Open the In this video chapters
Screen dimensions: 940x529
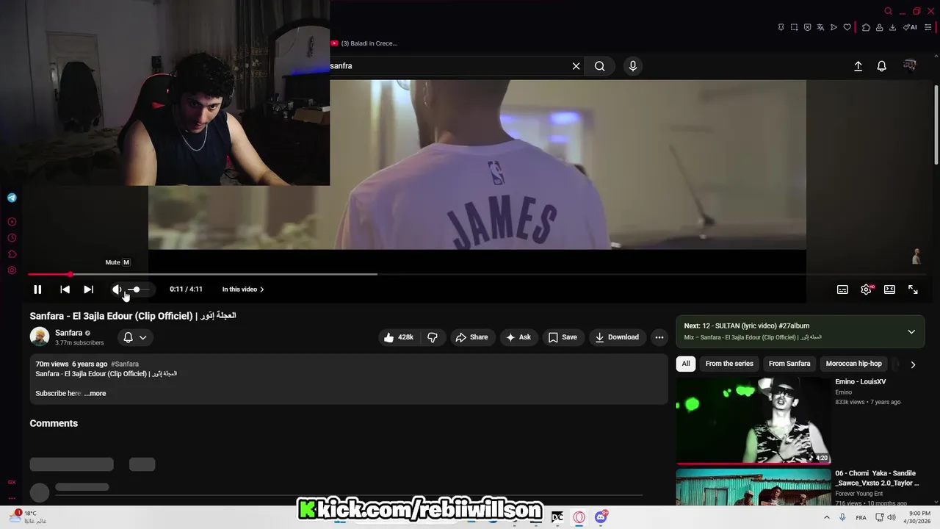[x=243, y=289]
